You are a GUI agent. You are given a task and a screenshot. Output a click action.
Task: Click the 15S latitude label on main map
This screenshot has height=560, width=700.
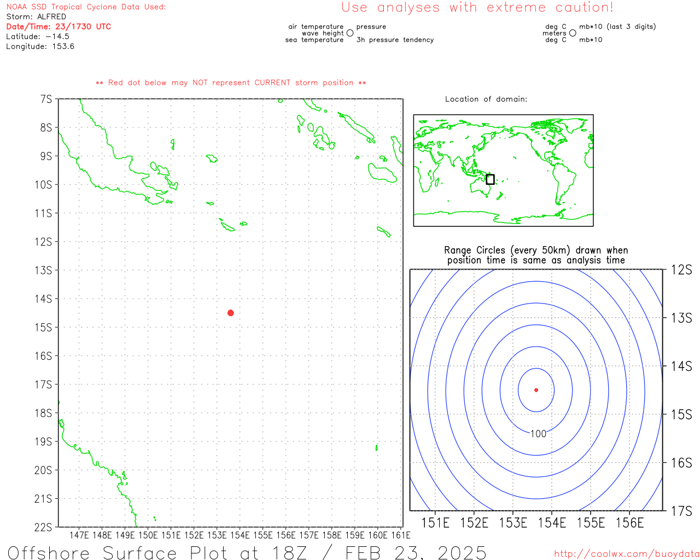point(43,328)
